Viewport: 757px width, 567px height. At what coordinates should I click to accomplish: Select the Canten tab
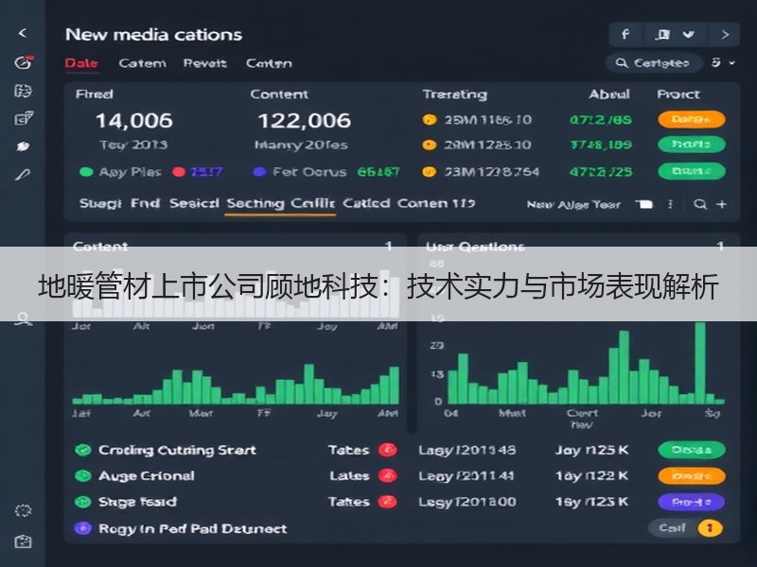269,63
